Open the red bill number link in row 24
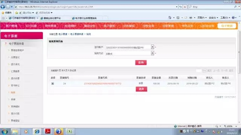Image resolution: width=241 pixels, height=135 pixels. pyautogui.click(x=103, y=84)
